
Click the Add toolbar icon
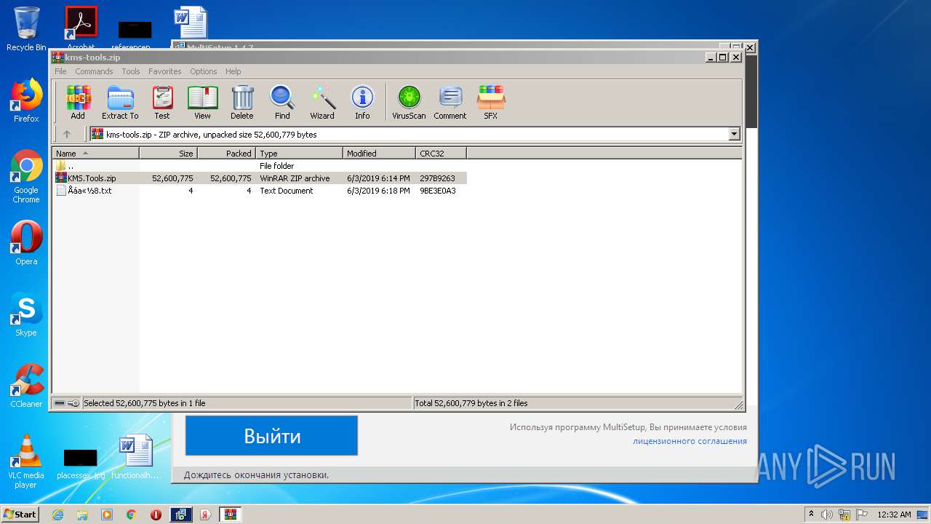click(x=78, y=102)
